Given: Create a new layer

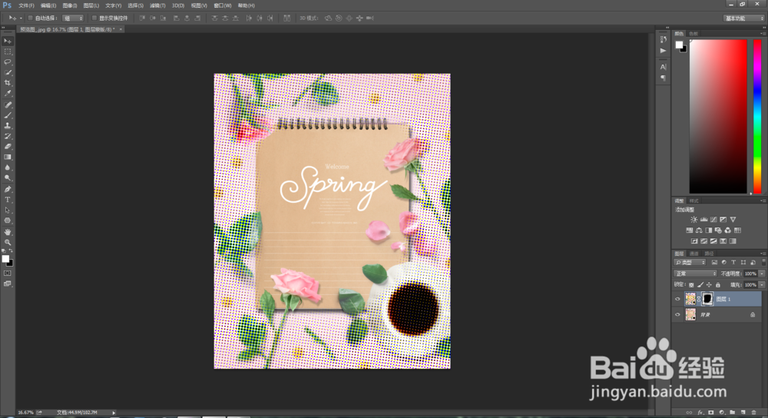Looking at the screenshot, I should [743, 413].
